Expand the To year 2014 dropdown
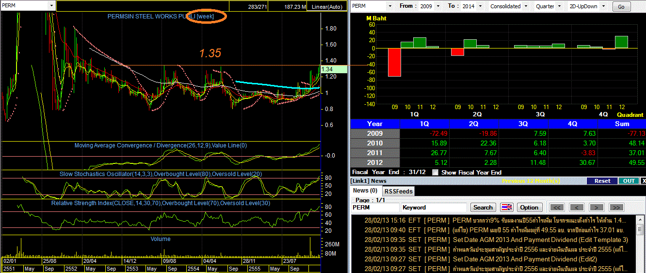Screen dimensions: 646x273 click(480, 6)
